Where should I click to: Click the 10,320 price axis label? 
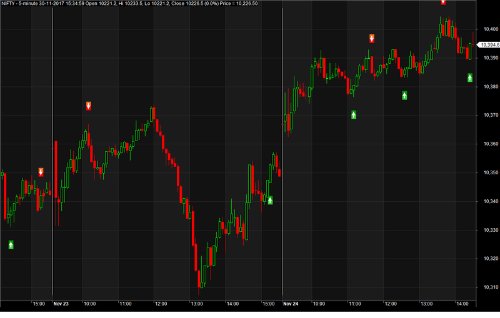[x=491, y=259]
